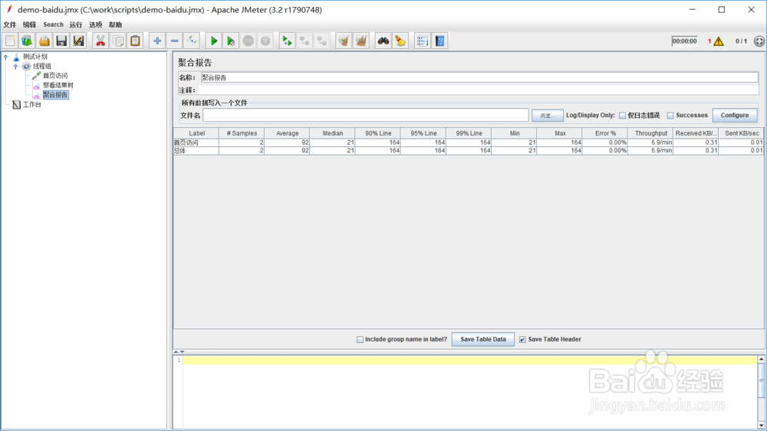Viewport: 767px width, 431px height.
Task: Toggle the Successes checkbox
Action: click(x=670, y=116)
